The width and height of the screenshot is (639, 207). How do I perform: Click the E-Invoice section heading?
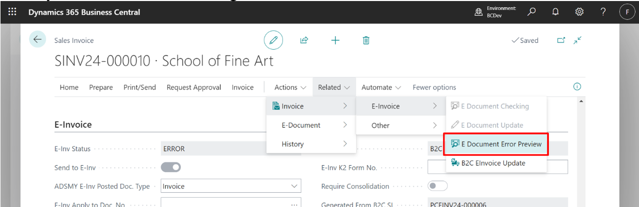click(73, 124)
